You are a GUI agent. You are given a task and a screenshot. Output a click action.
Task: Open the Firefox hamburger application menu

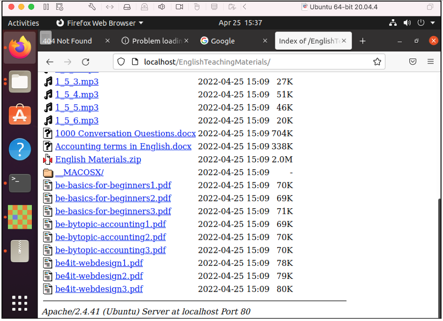(x=430, y=61)
